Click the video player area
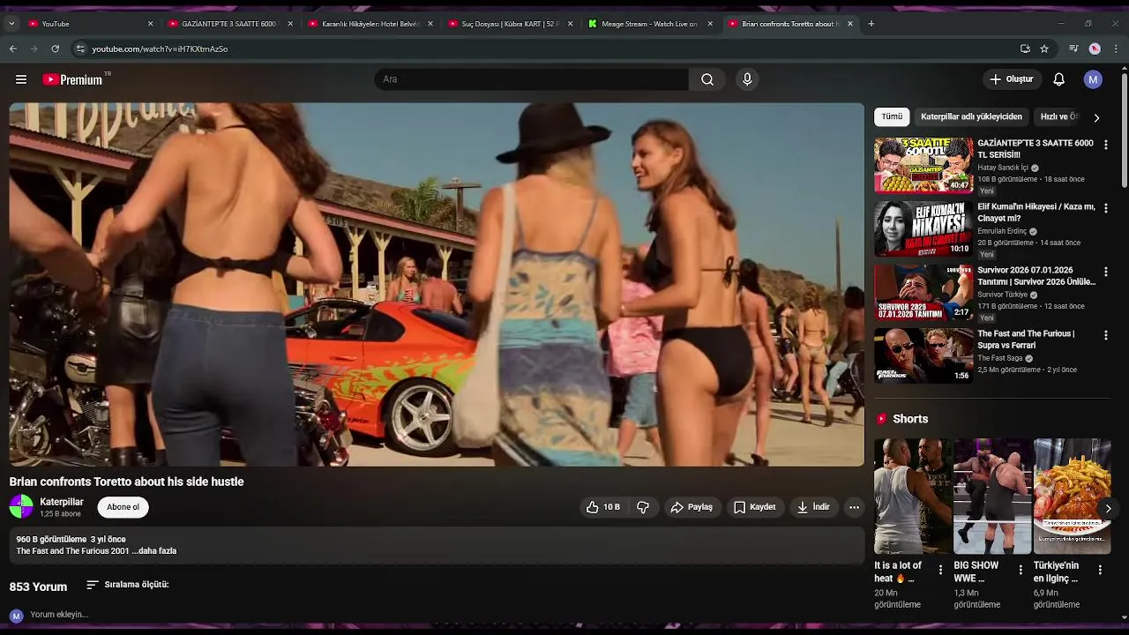This screenshot has height=635, width=1129. [x=437, y=284]
